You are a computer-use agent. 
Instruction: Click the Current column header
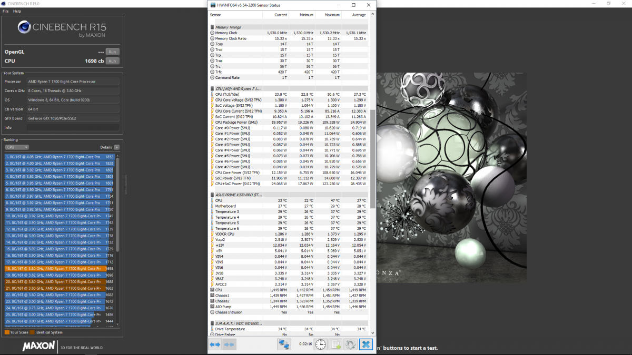pos(275,15)
